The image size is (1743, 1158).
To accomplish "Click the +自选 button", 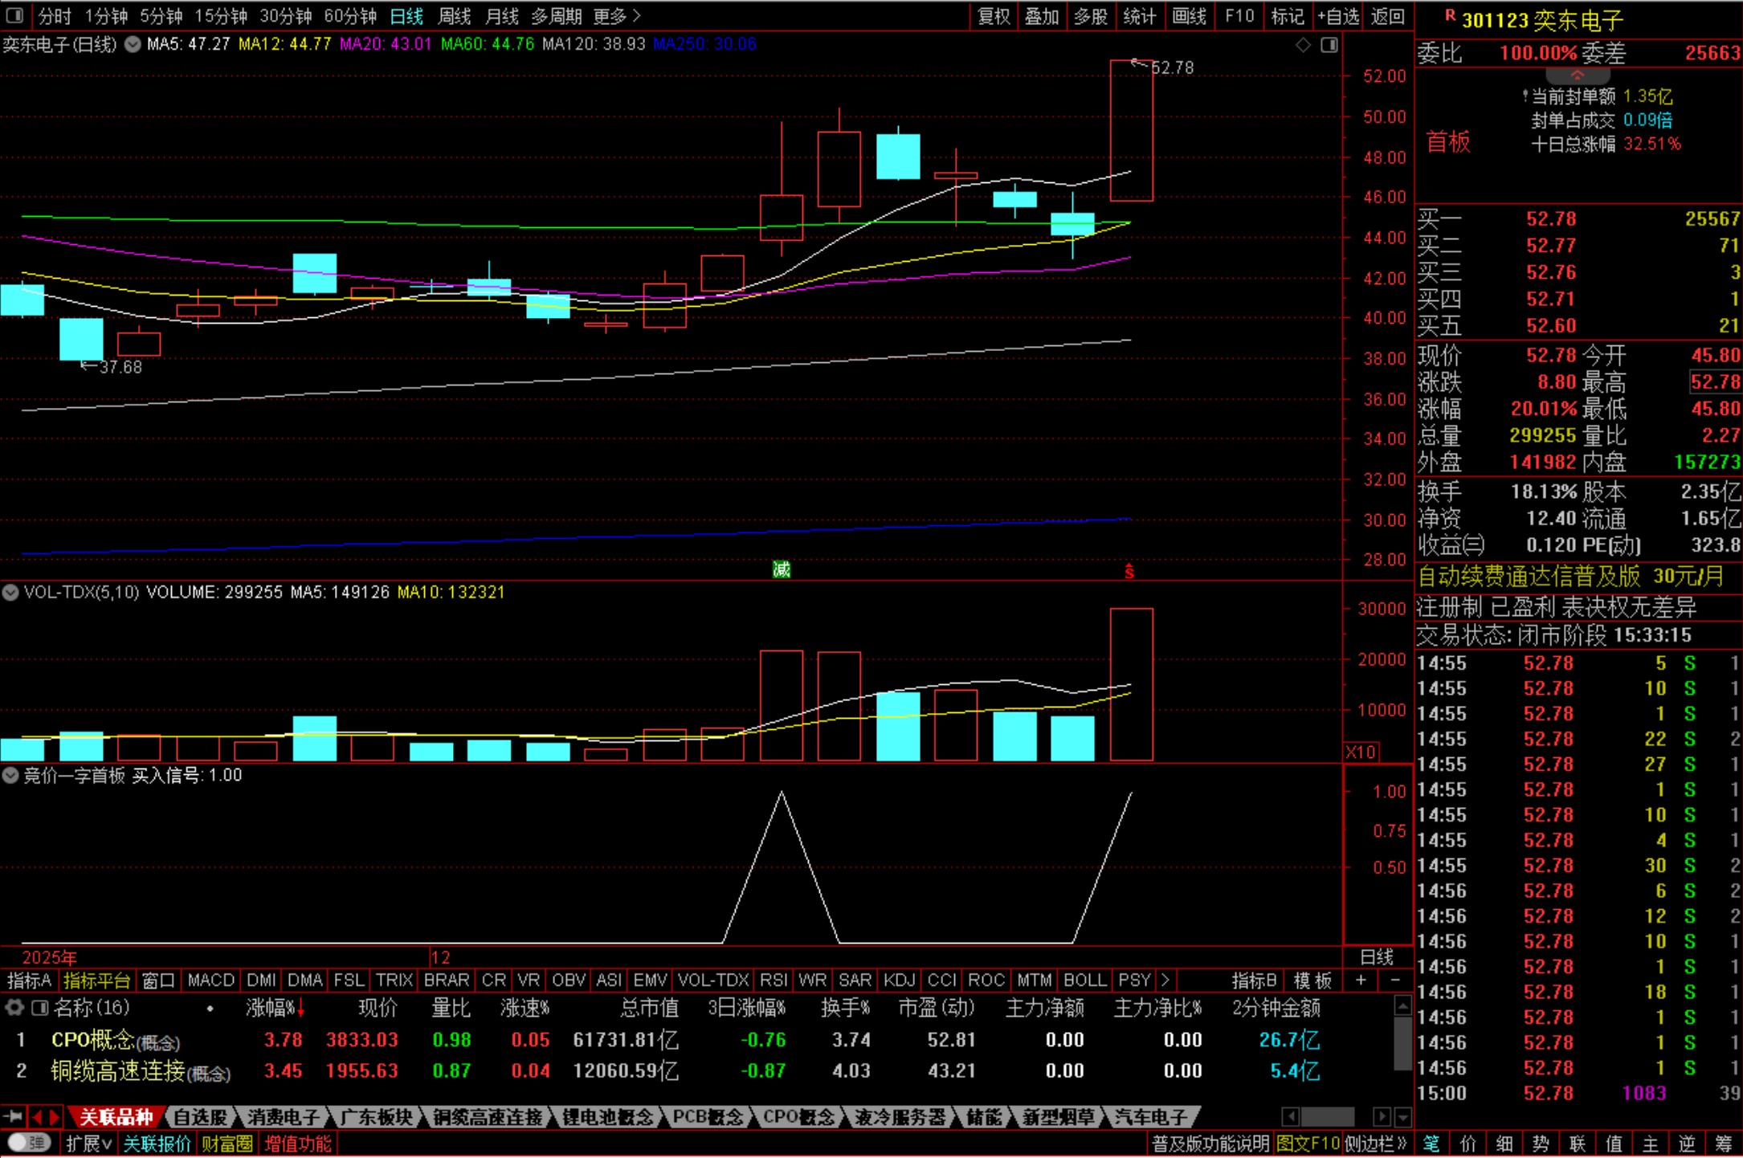I will tap(1338, 15).
